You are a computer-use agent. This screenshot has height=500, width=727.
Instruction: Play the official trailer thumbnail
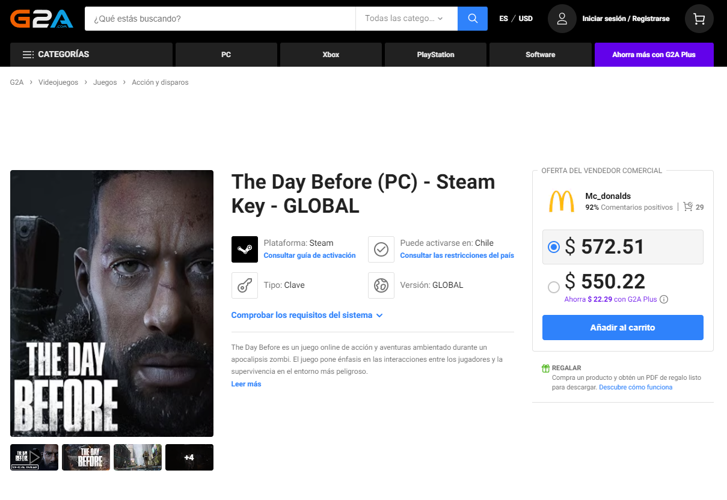[x=34, y=457]
